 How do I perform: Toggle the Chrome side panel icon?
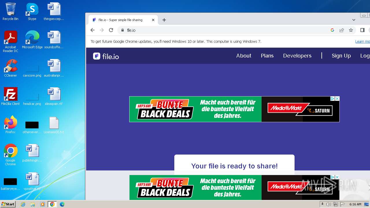pyautogui.click(x=362, y=30)
